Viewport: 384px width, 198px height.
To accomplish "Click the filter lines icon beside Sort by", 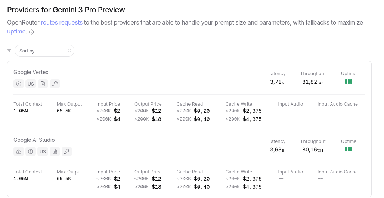I will pyautogui.click(x=9, y=51).
